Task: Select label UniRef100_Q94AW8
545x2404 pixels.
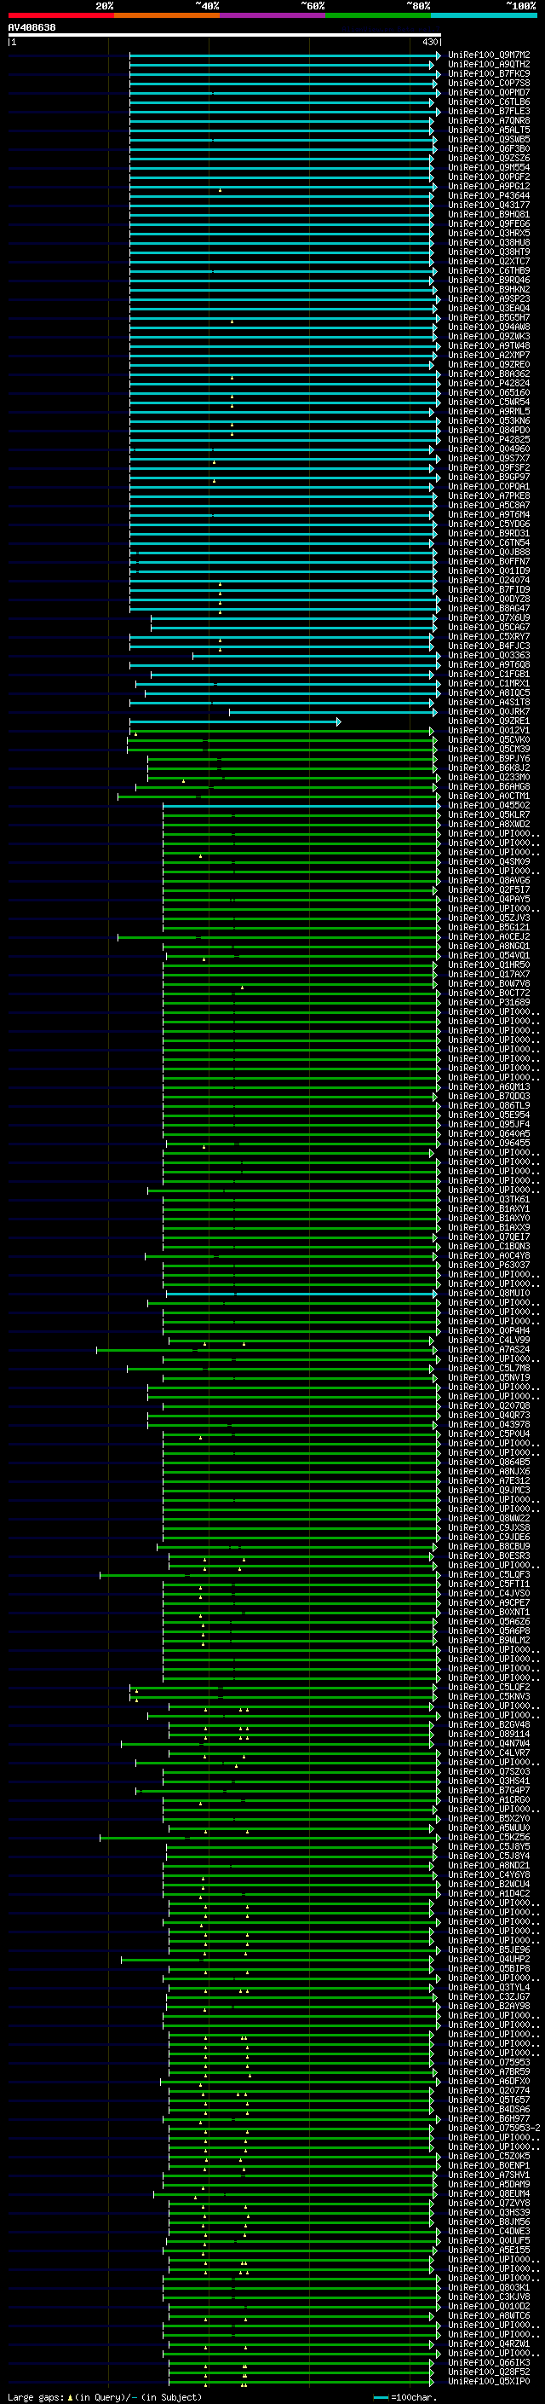Action: tap(489, 327)
